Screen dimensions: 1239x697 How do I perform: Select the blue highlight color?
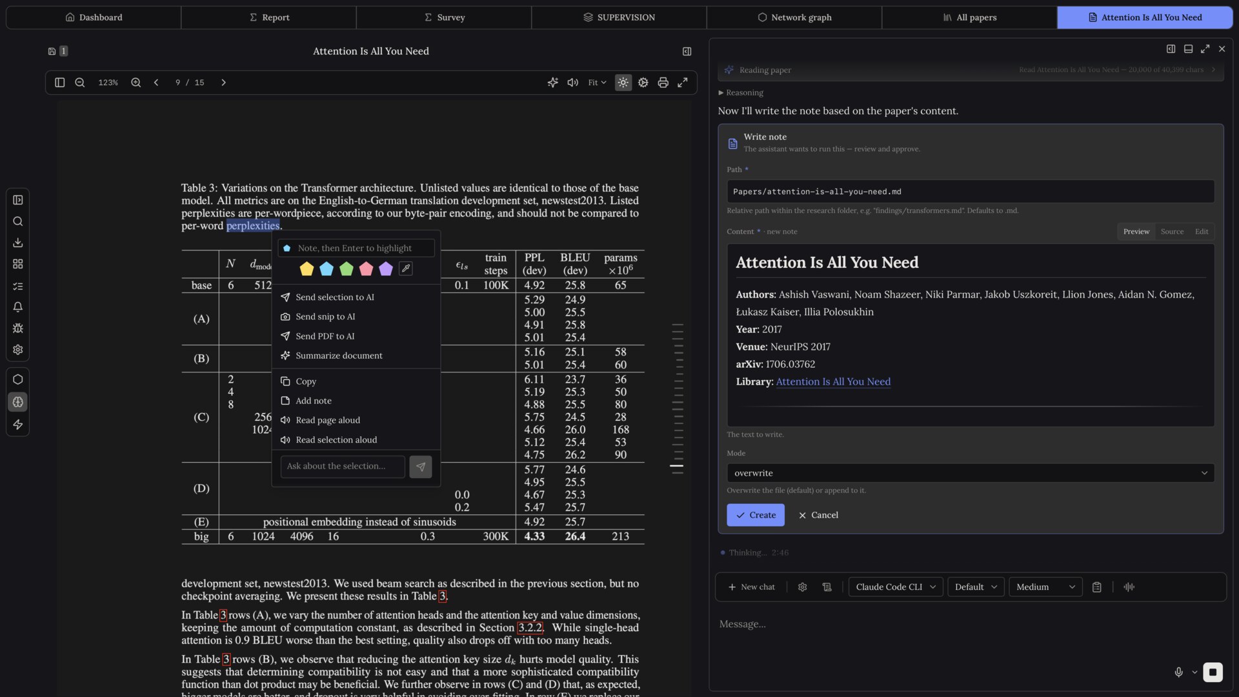(327, 268)
